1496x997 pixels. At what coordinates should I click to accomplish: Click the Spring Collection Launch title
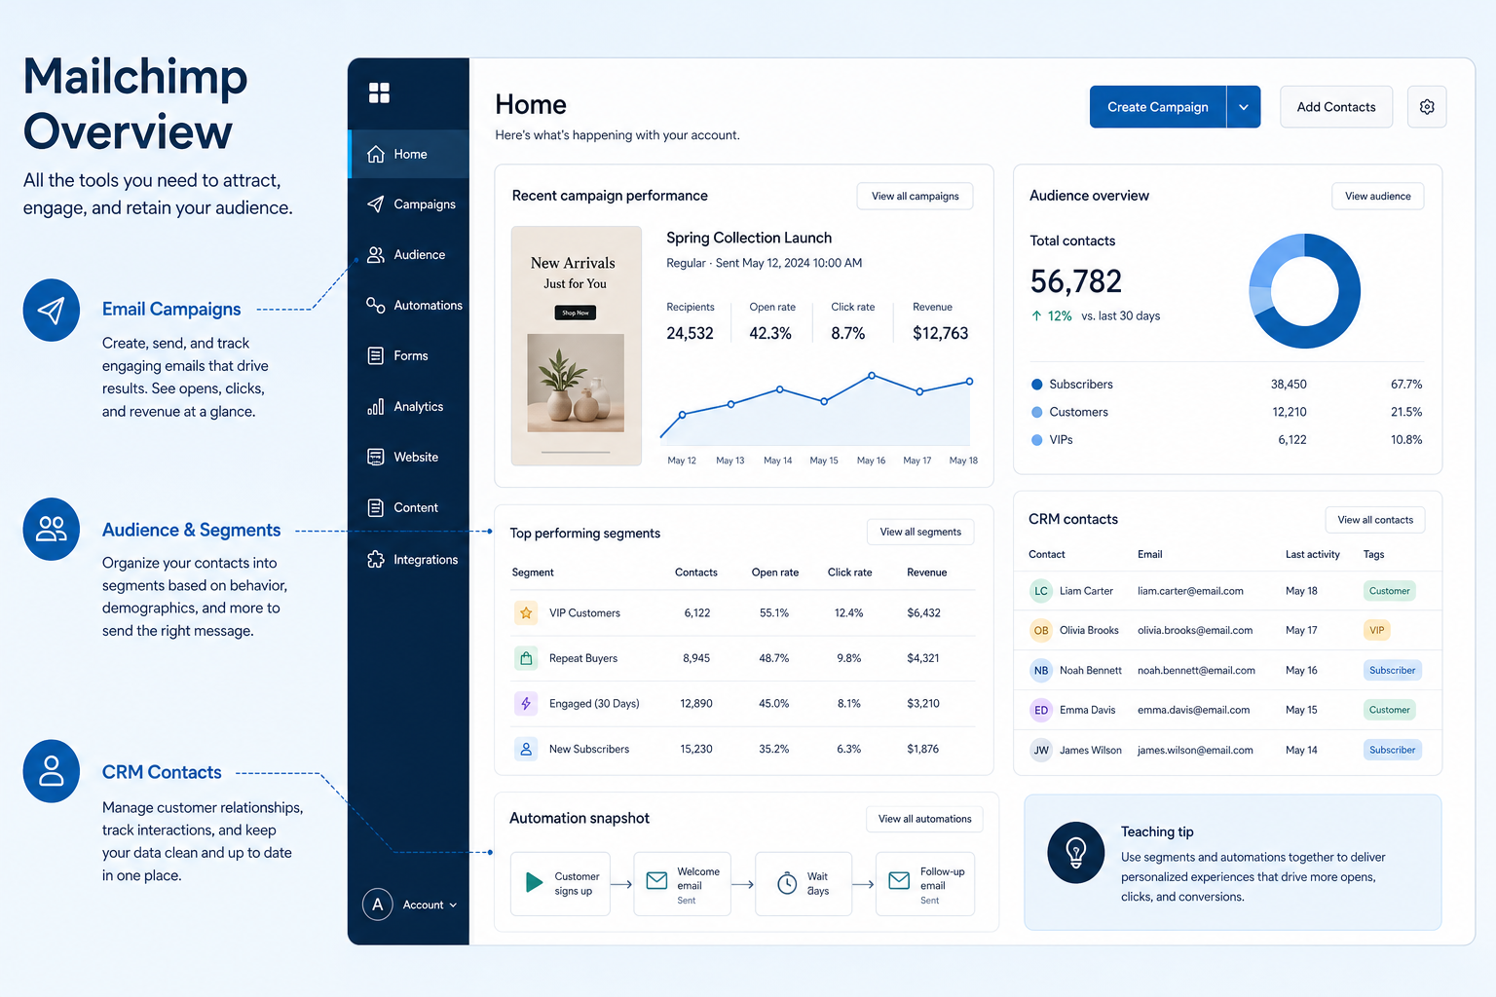coord(749,238)
